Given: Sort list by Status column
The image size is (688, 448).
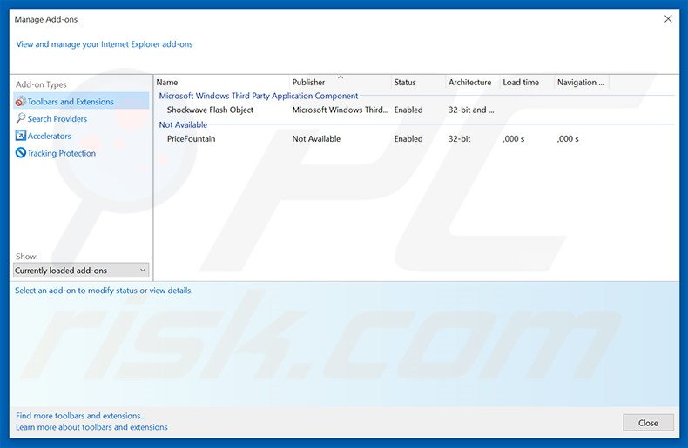Looking at the screenshot, I should (418, 82).
